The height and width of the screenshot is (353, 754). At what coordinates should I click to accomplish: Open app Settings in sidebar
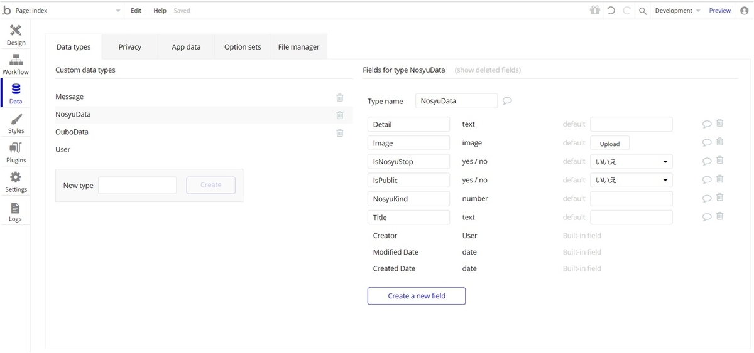(16, 182)
